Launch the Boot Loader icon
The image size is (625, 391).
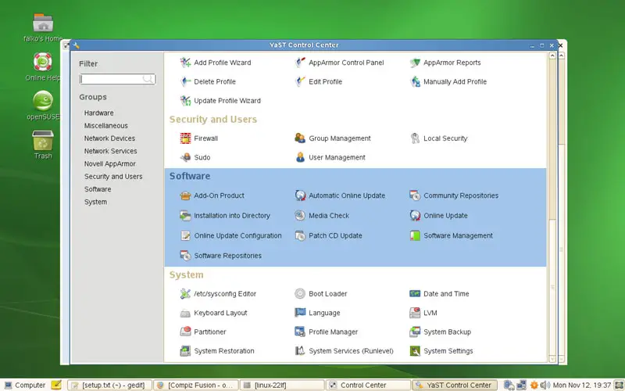tap(300, 294)
